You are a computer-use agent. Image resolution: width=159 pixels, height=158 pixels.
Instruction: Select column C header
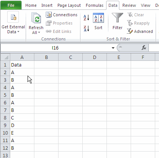[71, 57]
